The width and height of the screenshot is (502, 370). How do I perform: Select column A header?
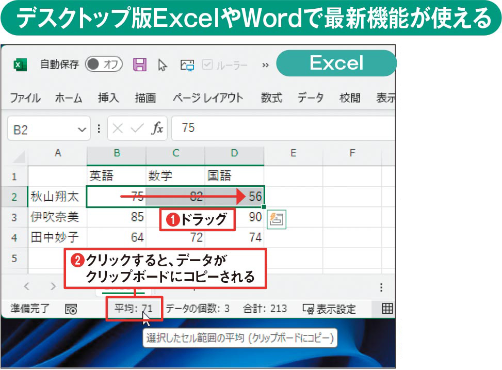point(58,153)
